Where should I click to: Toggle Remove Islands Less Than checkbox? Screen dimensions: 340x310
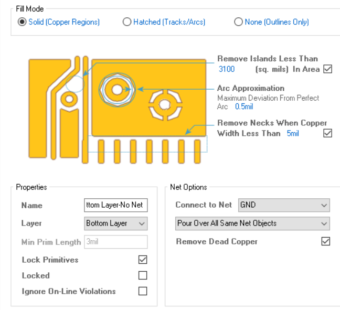coord(327,69)
